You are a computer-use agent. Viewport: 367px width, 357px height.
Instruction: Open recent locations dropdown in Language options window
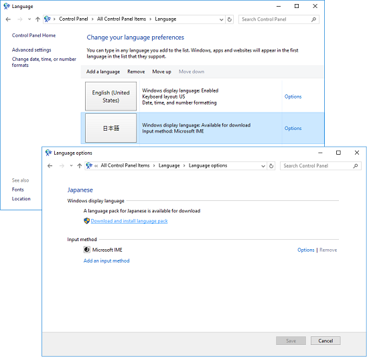71,166
